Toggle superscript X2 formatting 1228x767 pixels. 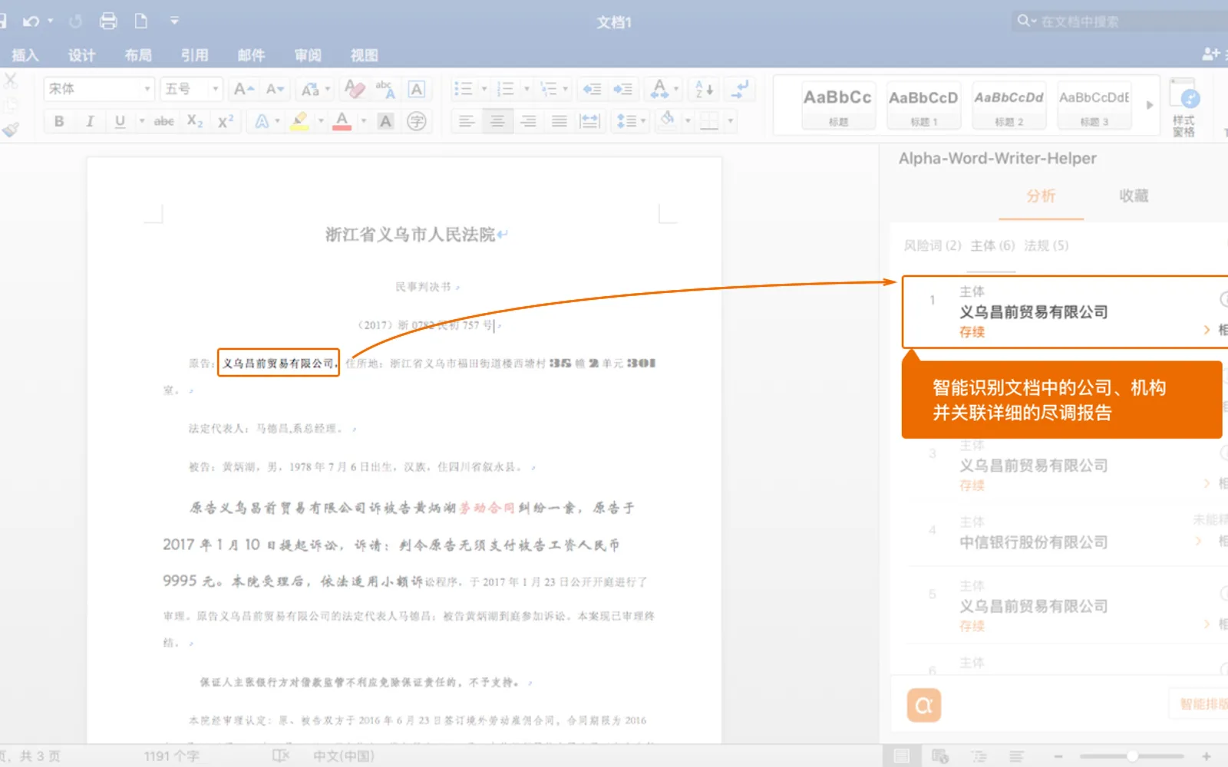(x=226, y=121)
